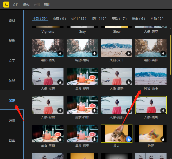172x159 pixels.
Task: Open the 配乐 music panel
Action: point(12,40)
